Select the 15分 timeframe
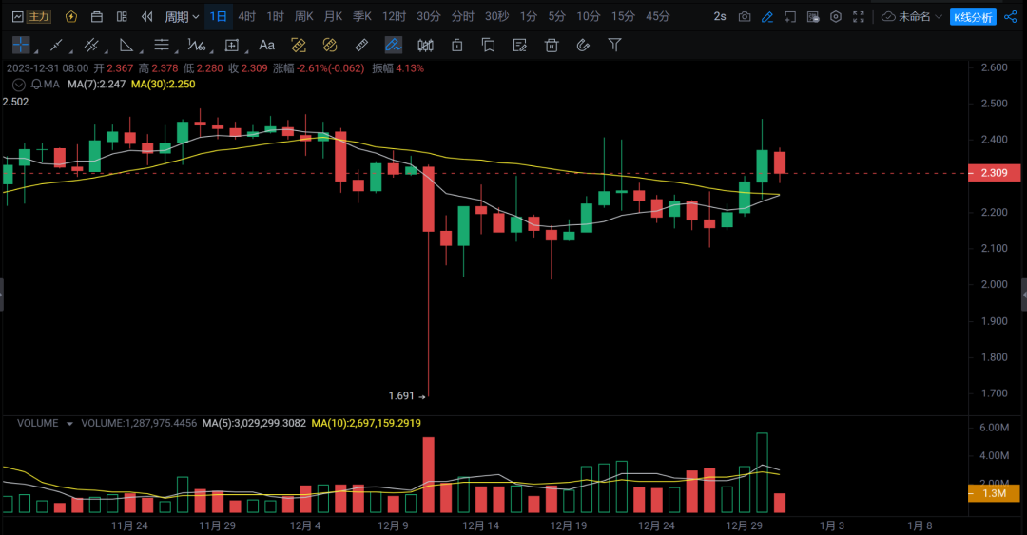Image resolution: width=1027 pixels, height=535 pixels. click(x=623, y=16)
